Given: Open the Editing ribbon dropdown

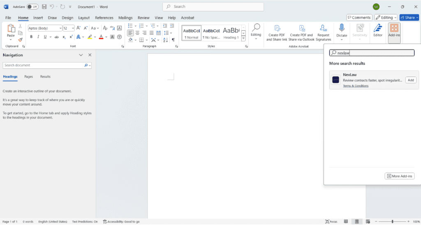Looking at the screenshot, I should tap(256, 32).
